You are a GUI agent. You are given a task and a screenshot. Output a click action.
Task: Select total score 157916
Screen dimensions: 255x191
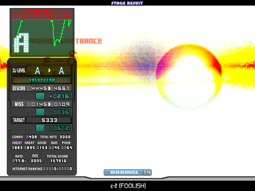pos(59,161)
